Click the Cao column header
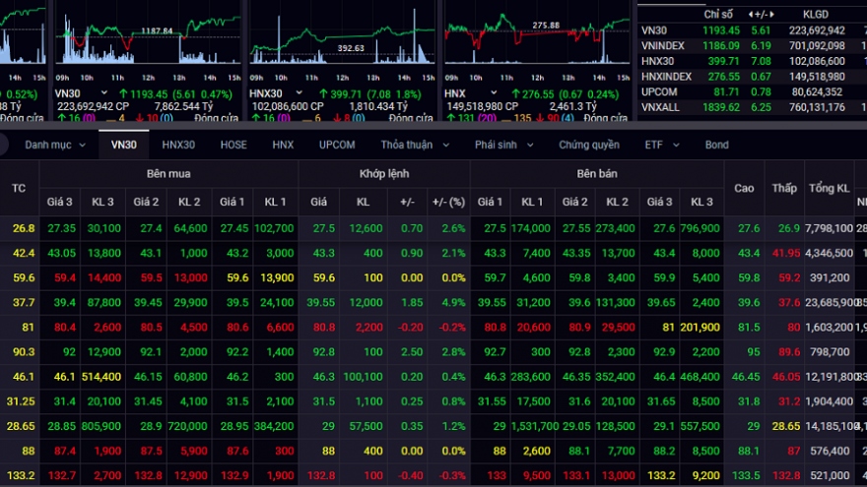This screenshot has width=867, height=487. (x=744, y=188)
